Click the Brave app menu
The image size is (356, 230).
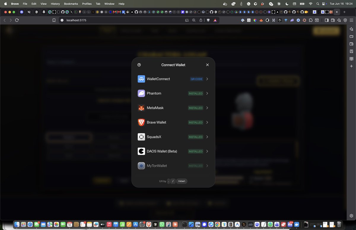(15, 4)
